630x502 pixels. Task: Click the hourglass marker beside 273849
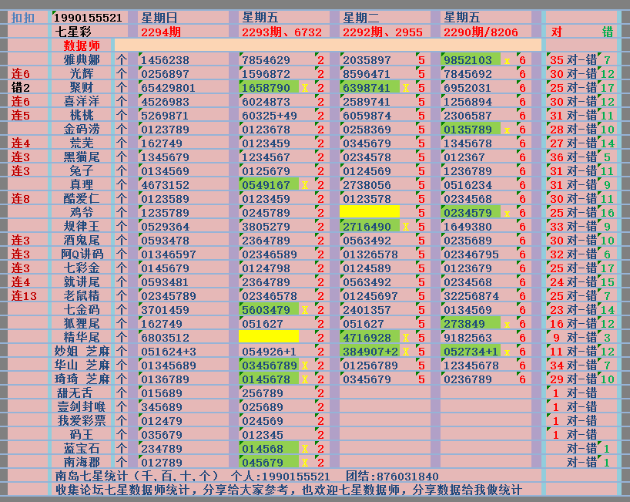point(507,324)
